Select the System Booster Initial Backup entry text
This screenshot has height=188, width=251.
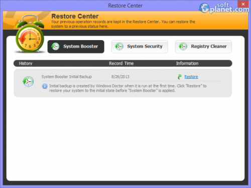point(67,77)
